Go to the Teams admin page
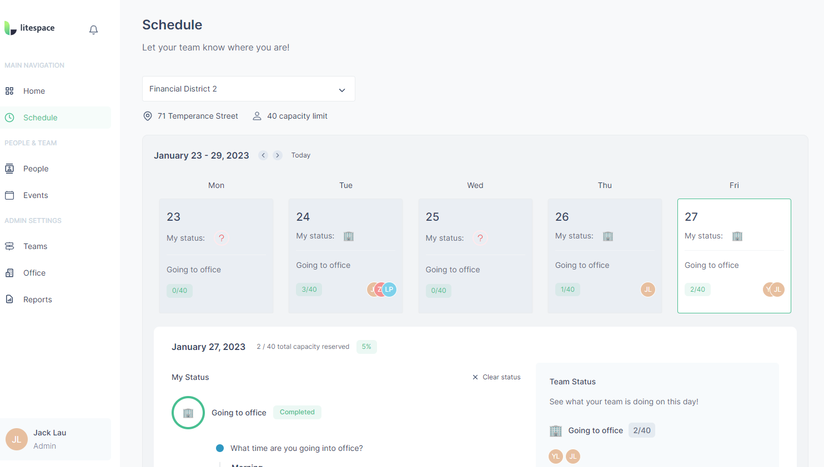The width and height of the screenshot is (824, 467). [x=35, y=246]
